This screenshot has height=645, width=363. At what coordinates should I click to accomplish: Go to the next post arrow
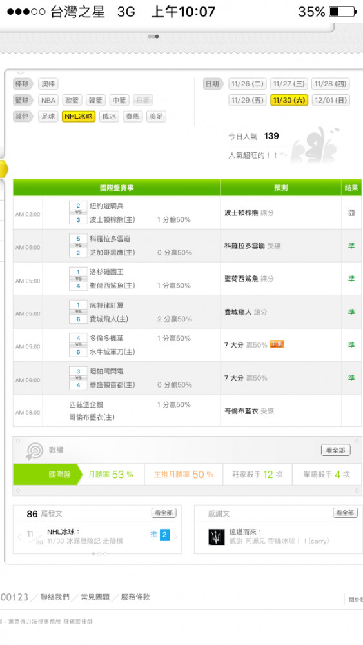click(175, 537)
